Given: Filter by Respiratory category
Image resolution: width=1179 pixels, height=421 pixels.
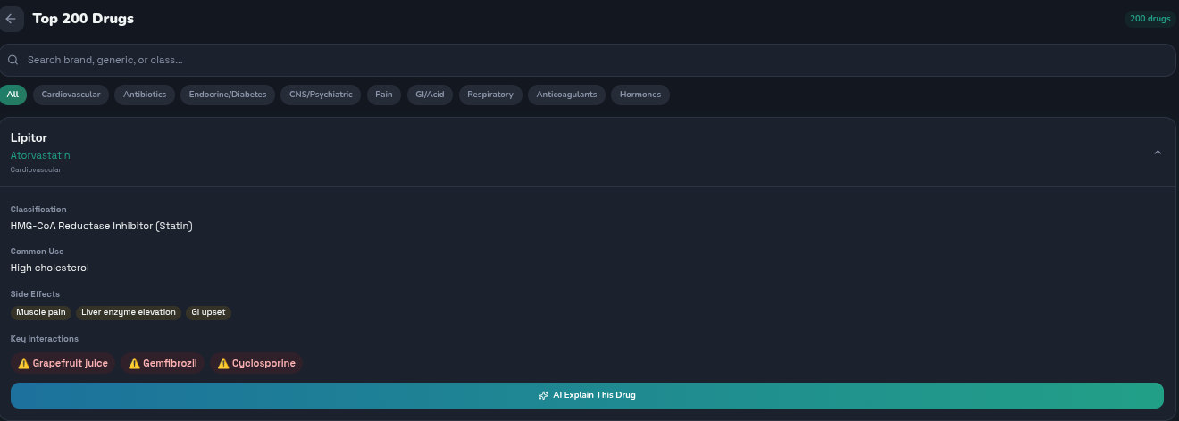Looking at the screenshot, I should click(x=490, y=95).
